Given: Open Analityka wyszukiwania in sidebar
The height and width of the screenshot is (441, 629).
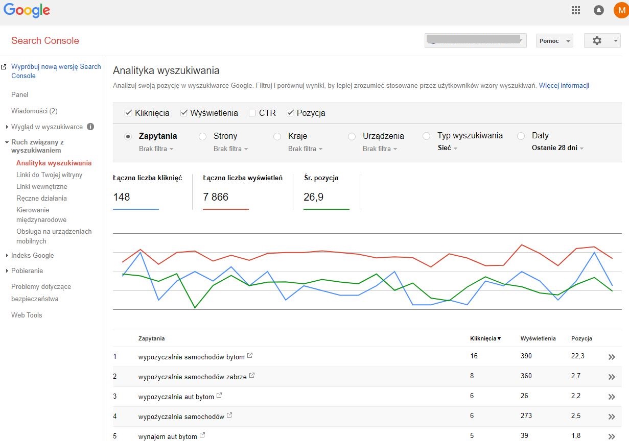Looking at the screenshot, I should pos(54,163).
